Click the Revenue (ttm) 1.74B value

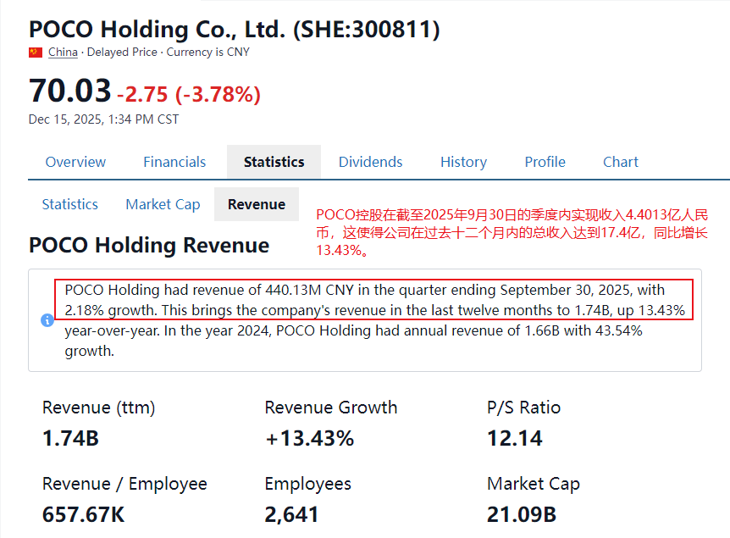point(70,439)
